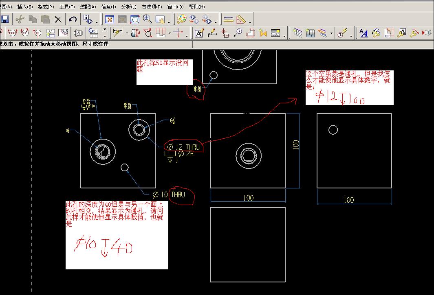Click the Cut scissors icon
The image size is (434, 295).
coord(20,20)
